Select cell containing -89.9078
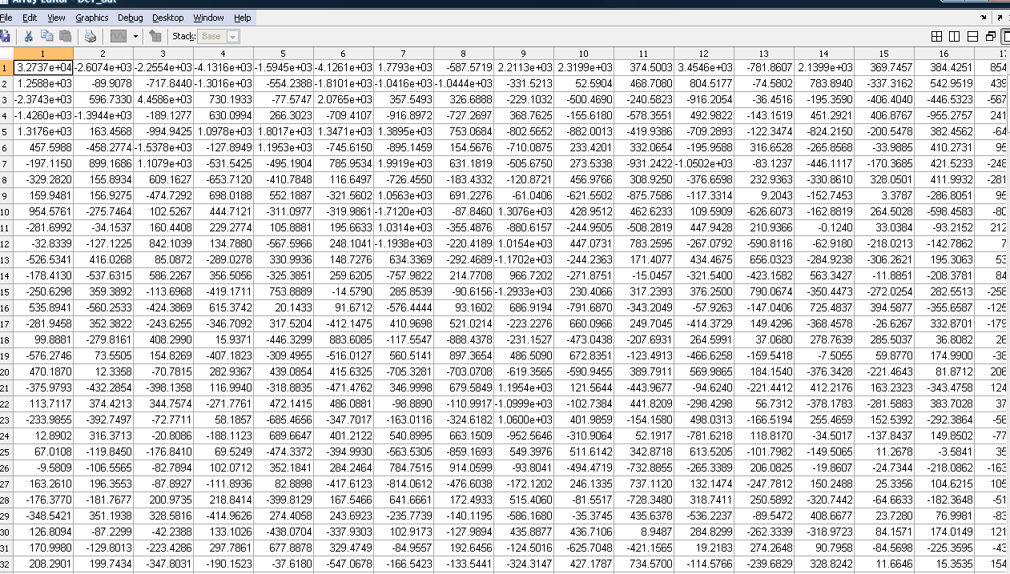Viewport: 1010px width, 574px height. (103, 84)
